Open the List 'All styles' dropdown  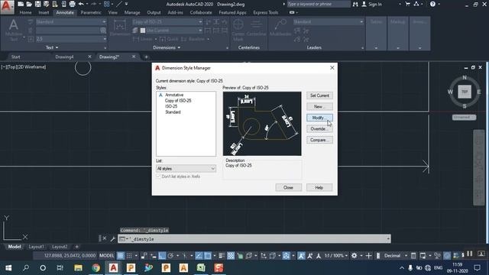coord(186,169)
